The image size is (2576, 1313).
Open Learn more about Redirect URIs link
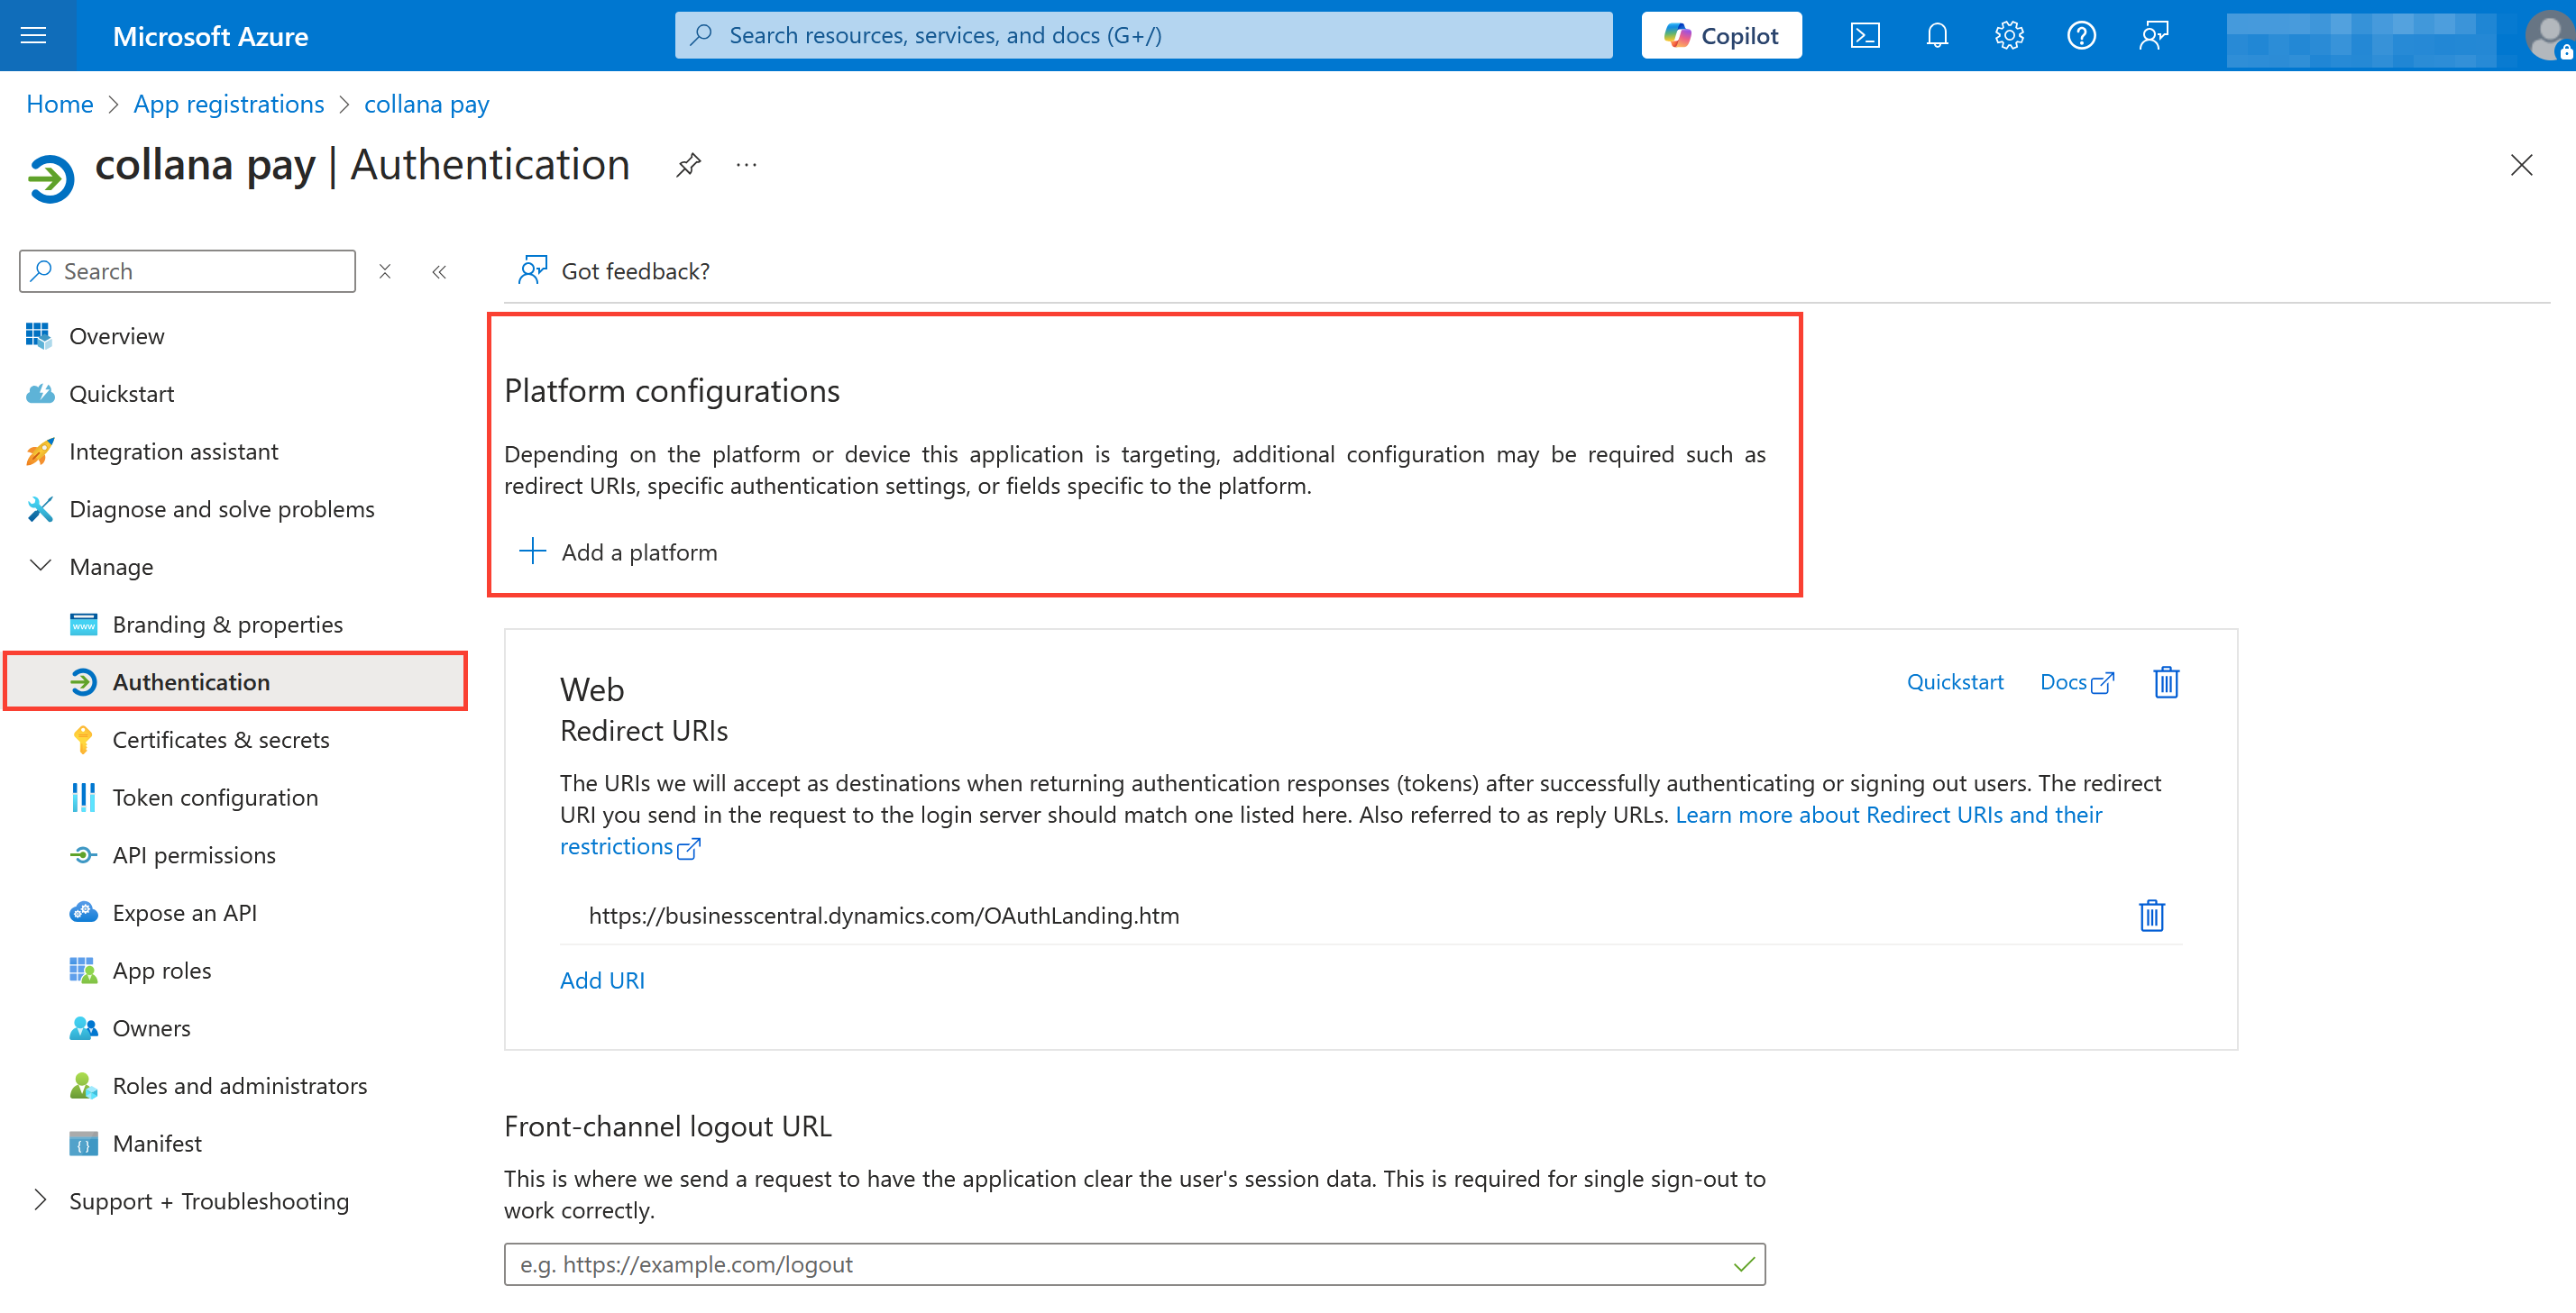click(x=1889, y=816)
